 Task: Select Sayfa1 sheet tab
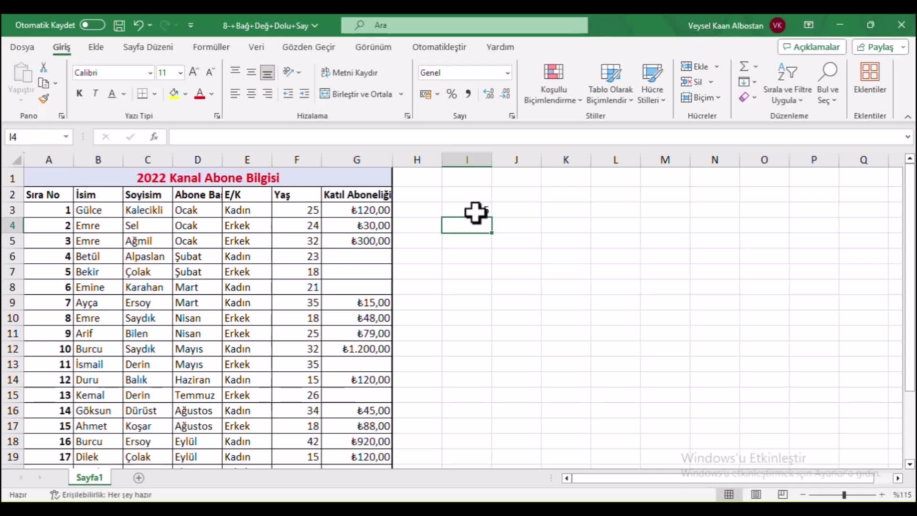tap(89, 477)
